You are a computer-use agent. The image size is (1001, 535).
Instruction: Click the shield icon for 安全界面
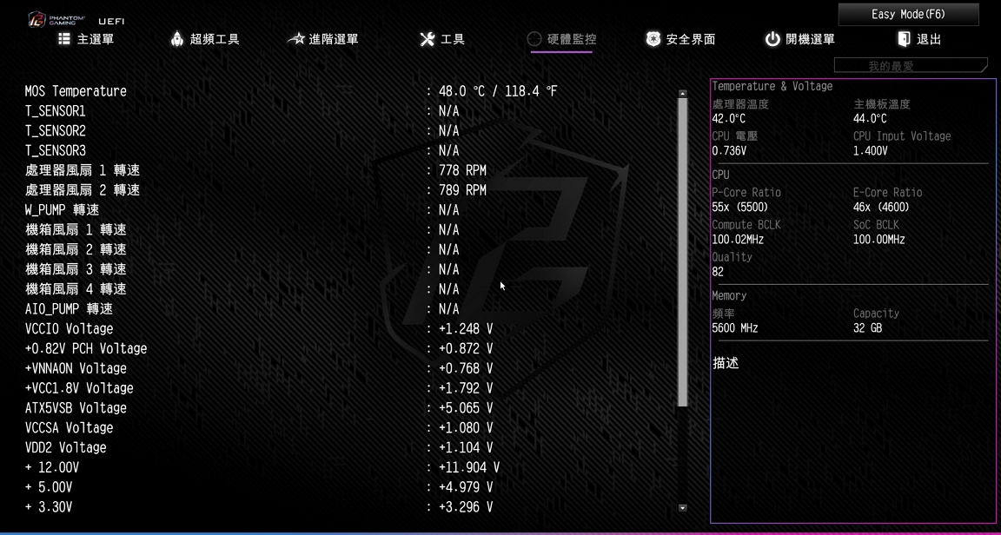click(653, 39)
